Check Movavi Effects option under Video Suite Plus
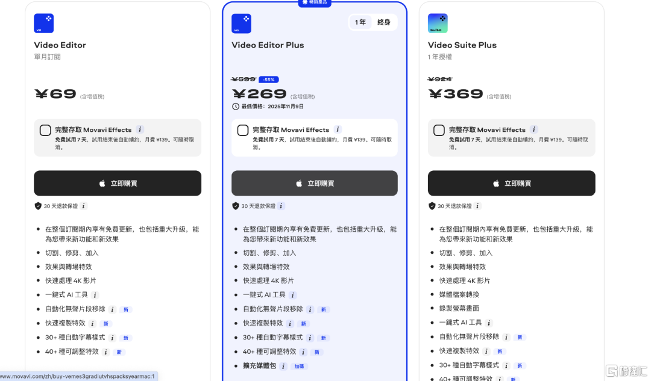The image size is (651, 381). tap(439, 130)
